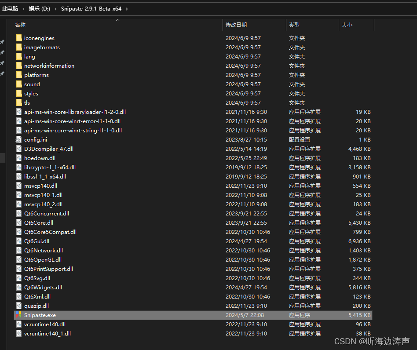Click the Qt6Gui.dll file icon
Viewport: 417px width, 350px height.
pyautogui.click(x=19, y=241)
